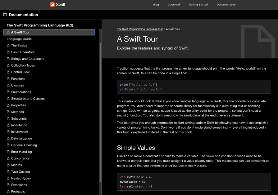Image resolution: width=278 pixels, height=195 pixels.
Task: Open the Inheritance chapter
Action: pos(19,125)
